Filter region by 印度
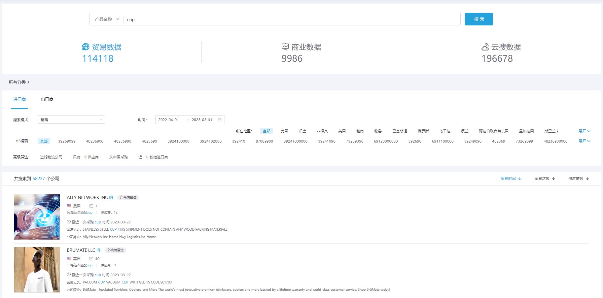603x298 pixels. [x=302, y=131]
